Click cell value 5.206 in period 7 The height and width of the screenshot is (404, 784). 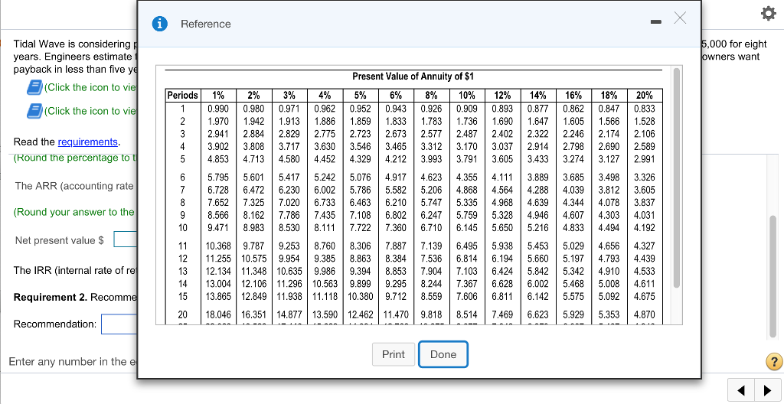point(431,190)
